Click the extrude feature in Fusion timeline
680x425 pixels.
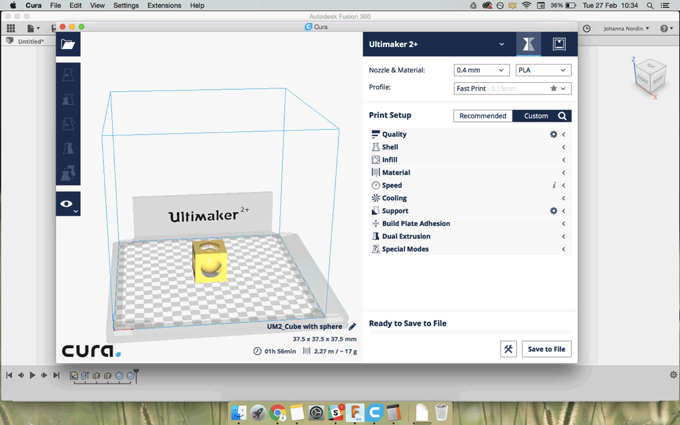(x=85, y=375)
